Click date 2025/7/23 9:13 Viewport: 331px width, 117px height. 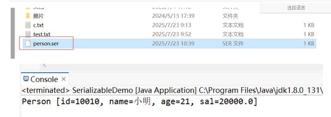click(172, 25)
